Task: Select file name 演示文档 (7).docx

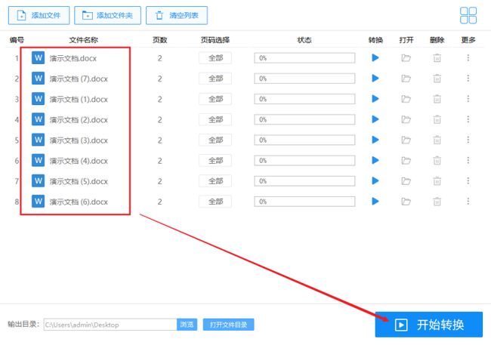Action: [79, 79]
